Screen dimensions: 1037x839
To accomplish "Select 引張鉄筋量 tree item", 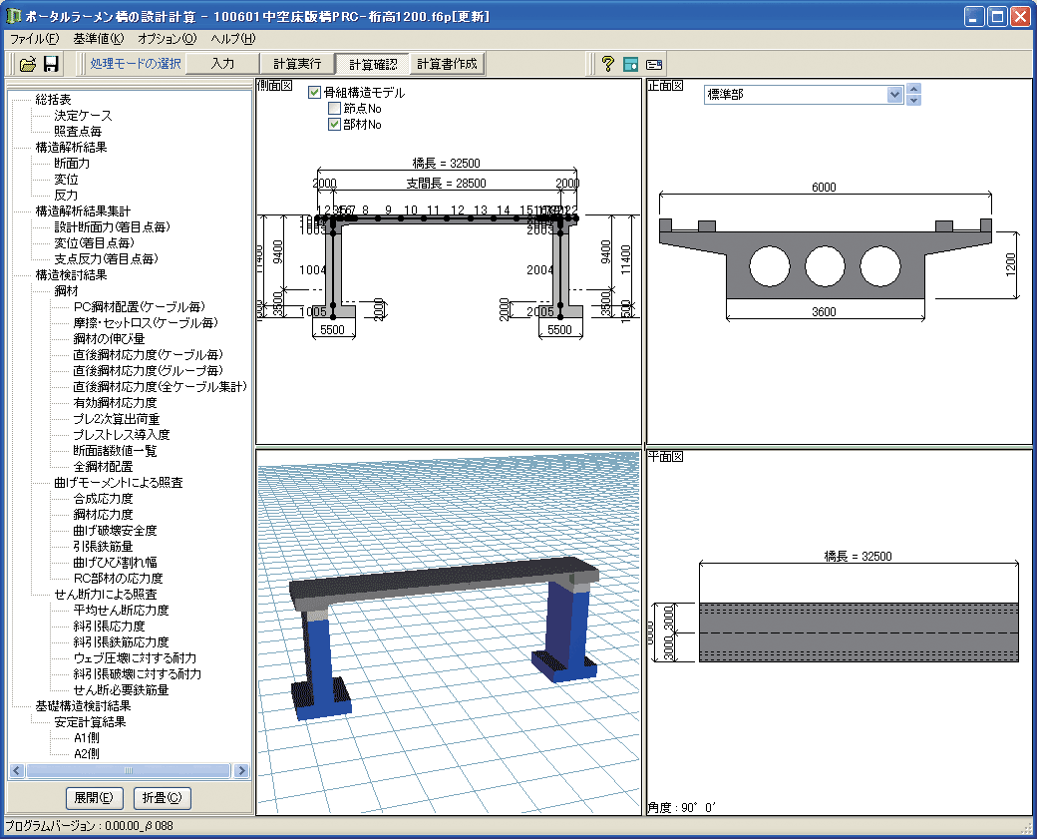I will coord(103,546).
